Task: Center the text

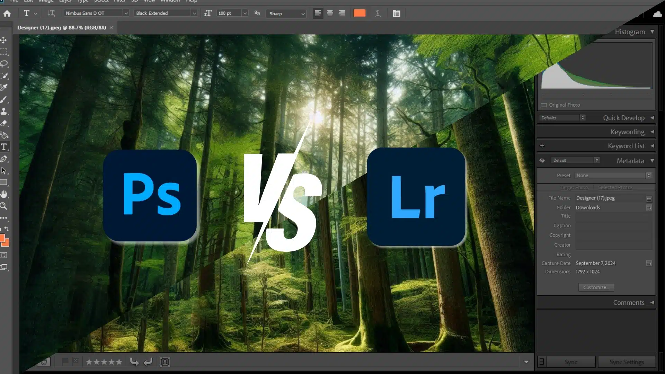Action: tap(330, 13)
